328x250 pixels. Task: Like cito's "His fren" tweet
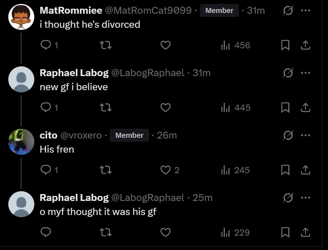pos(166,170)
